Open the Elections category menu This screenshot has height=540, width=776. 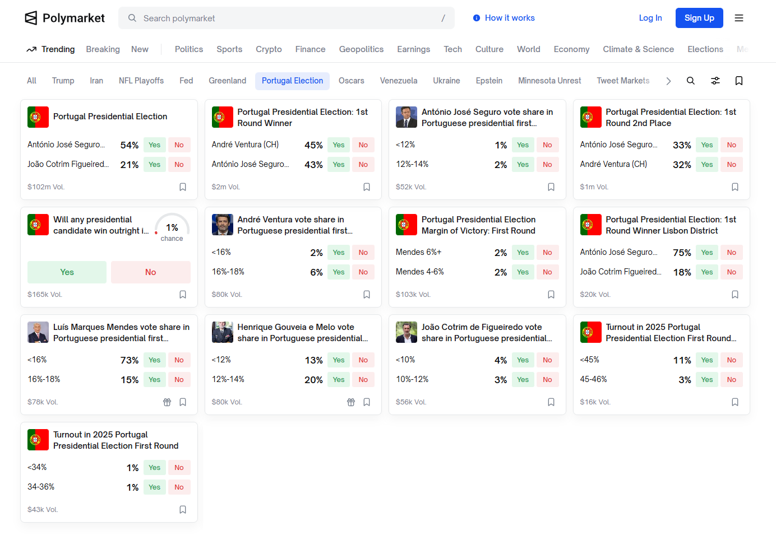click(705, 49)
